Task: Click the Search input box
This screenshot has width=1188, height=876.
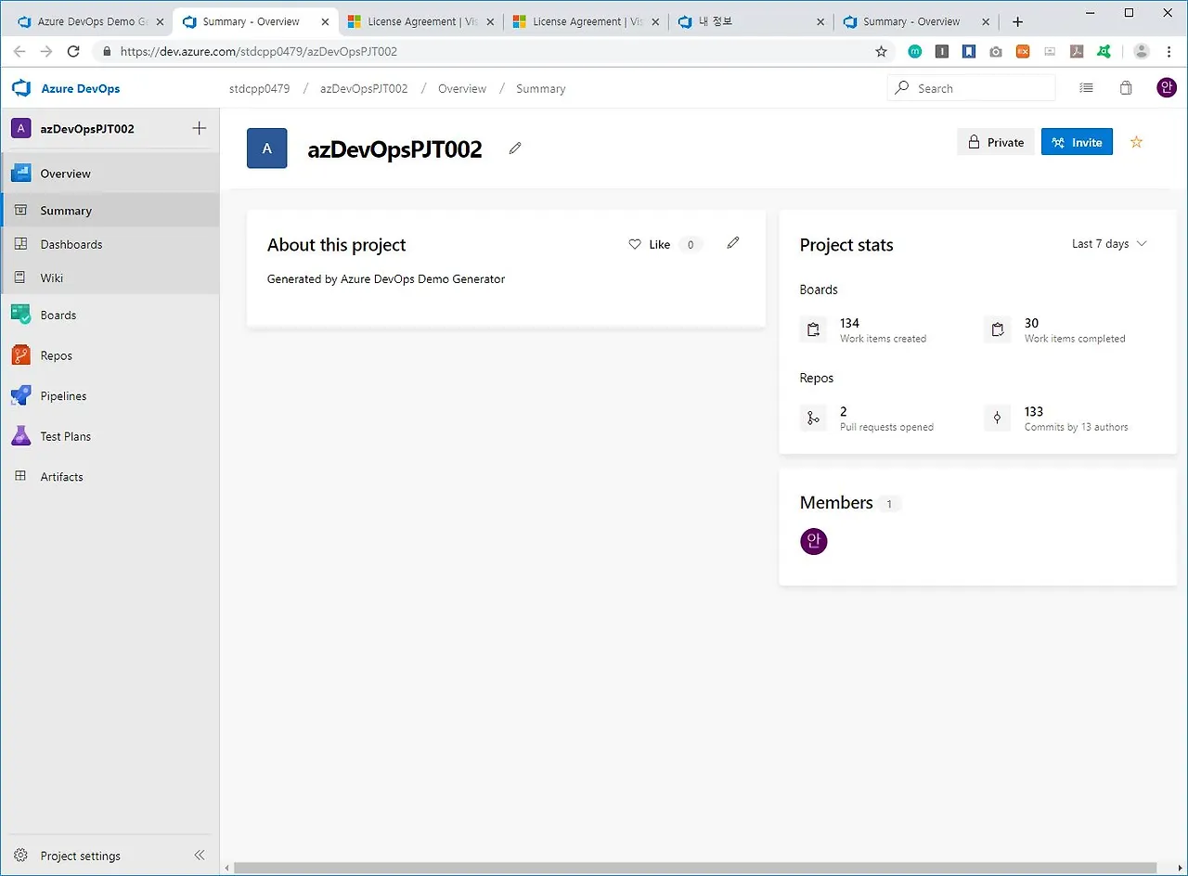Action: [972, 88]
